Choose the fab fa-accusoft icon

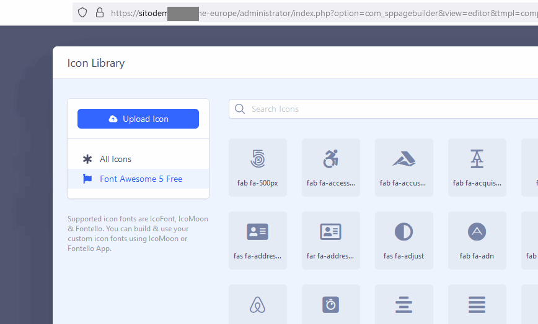coord(404,168)
